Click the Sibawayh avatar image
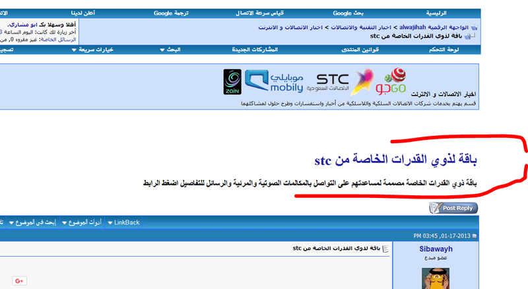 coord(436,278)
